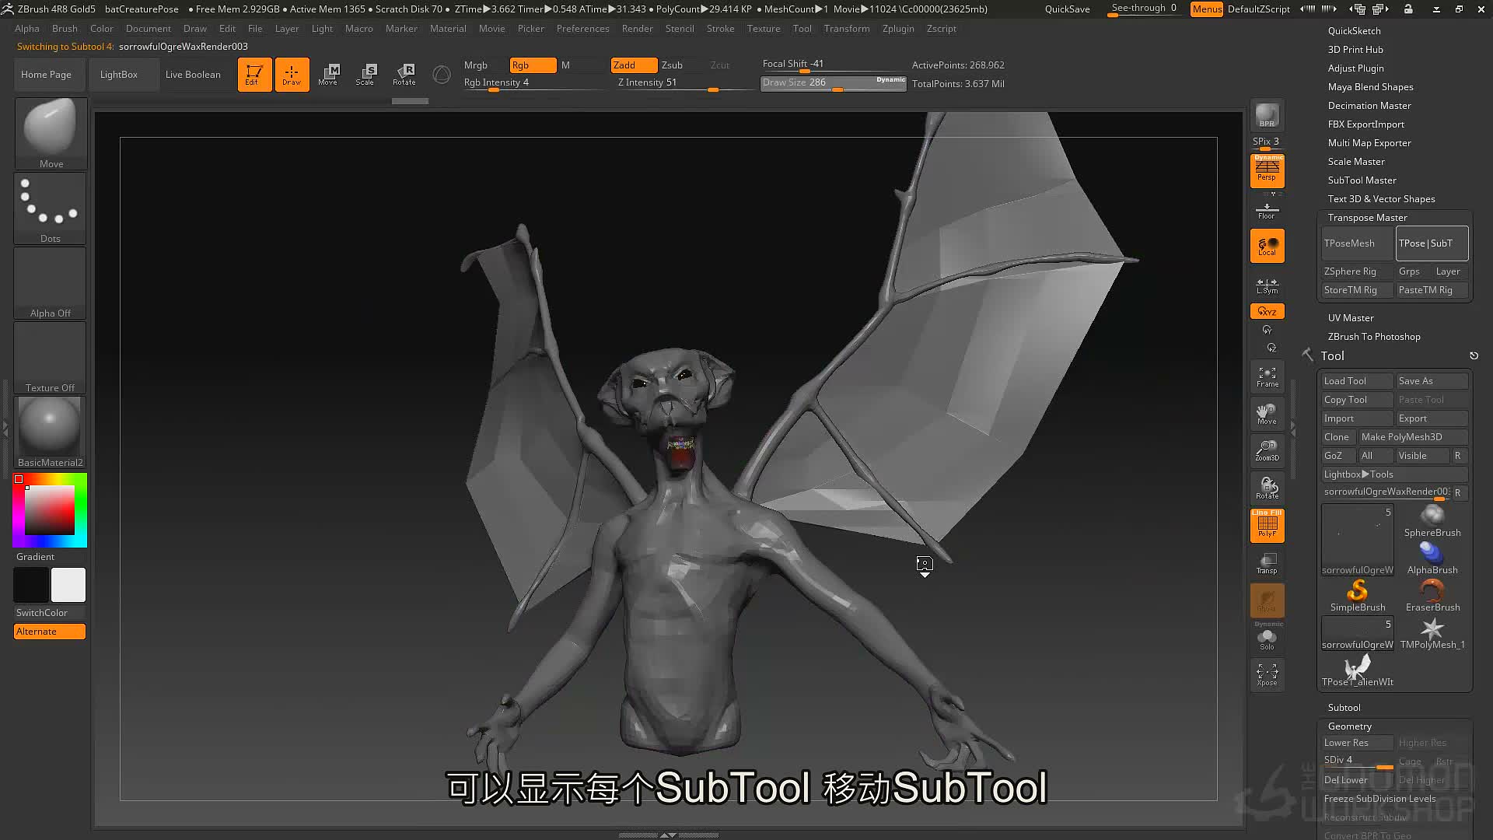Open the Preferences menu
This screenshot has width=1493, height=840.
click(582, 29)
